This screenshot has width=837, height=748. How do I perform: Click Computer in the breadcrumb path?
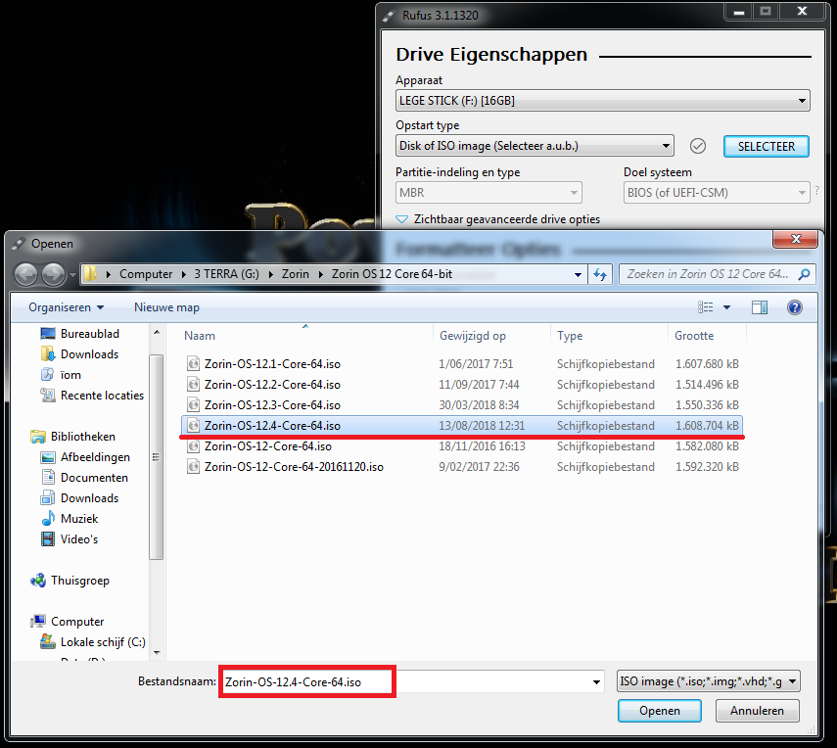[146, 274]
